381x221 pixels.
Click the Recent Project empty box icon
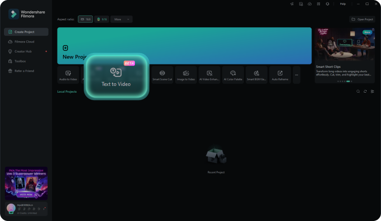point(216,155)
